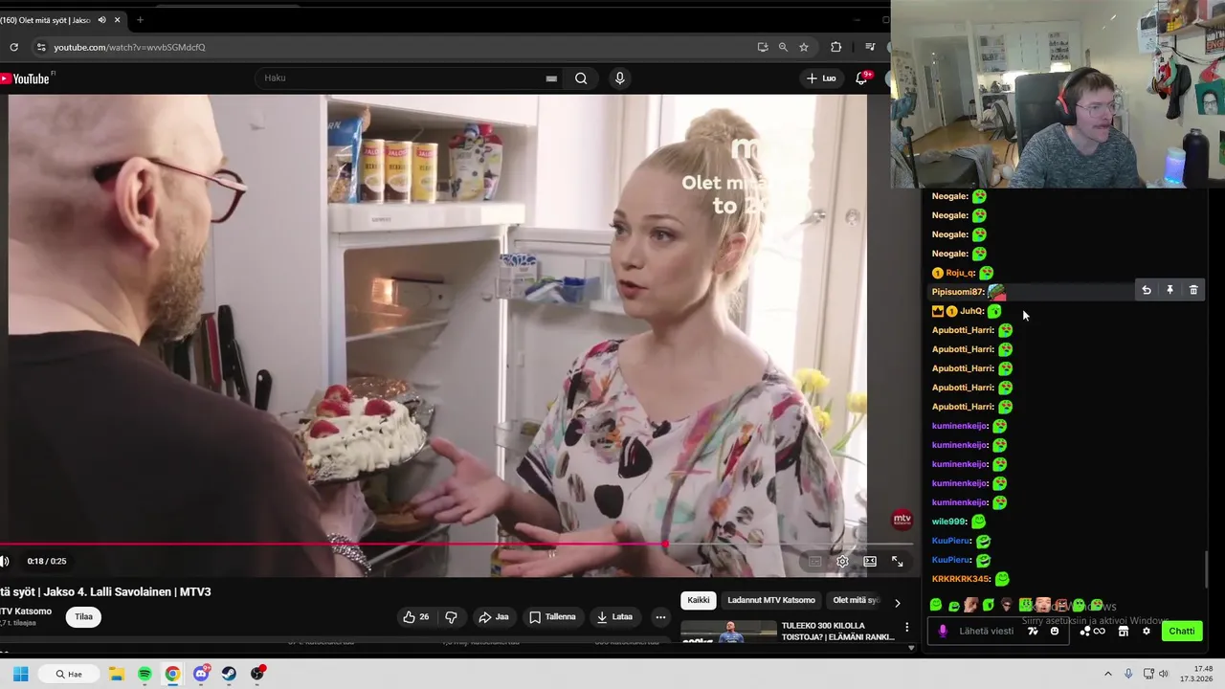
Task: Mute the video volume icon
Action: (5, 562)
